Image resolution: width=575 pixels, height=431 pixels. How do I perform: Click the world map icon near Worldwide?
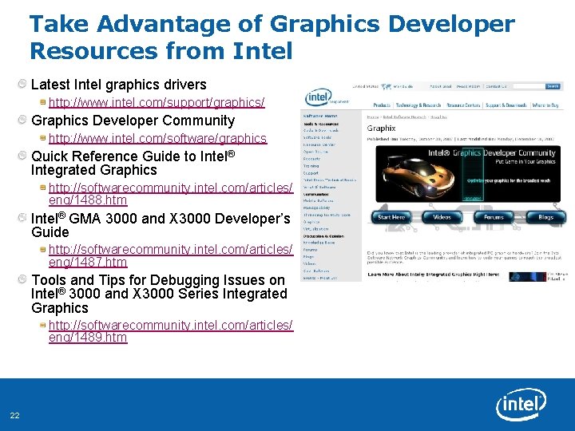pyautogui.click(x=387, y=86)
